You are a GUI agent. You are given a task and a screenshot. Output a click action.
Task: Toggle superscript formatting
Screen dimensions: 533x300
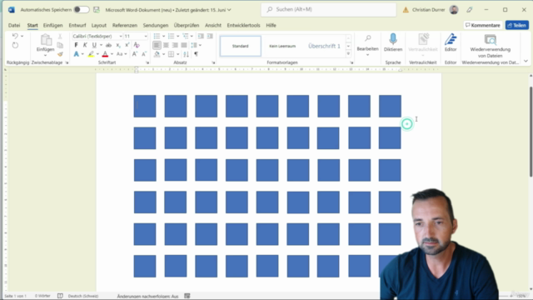tap(127, 45)
